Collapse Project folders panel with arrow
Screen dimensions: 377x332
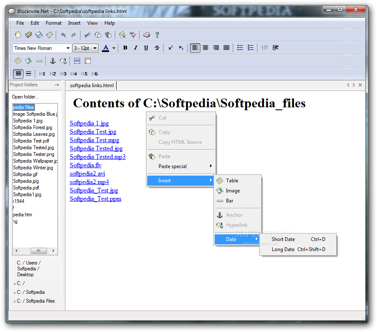click(x=57, y=85)
